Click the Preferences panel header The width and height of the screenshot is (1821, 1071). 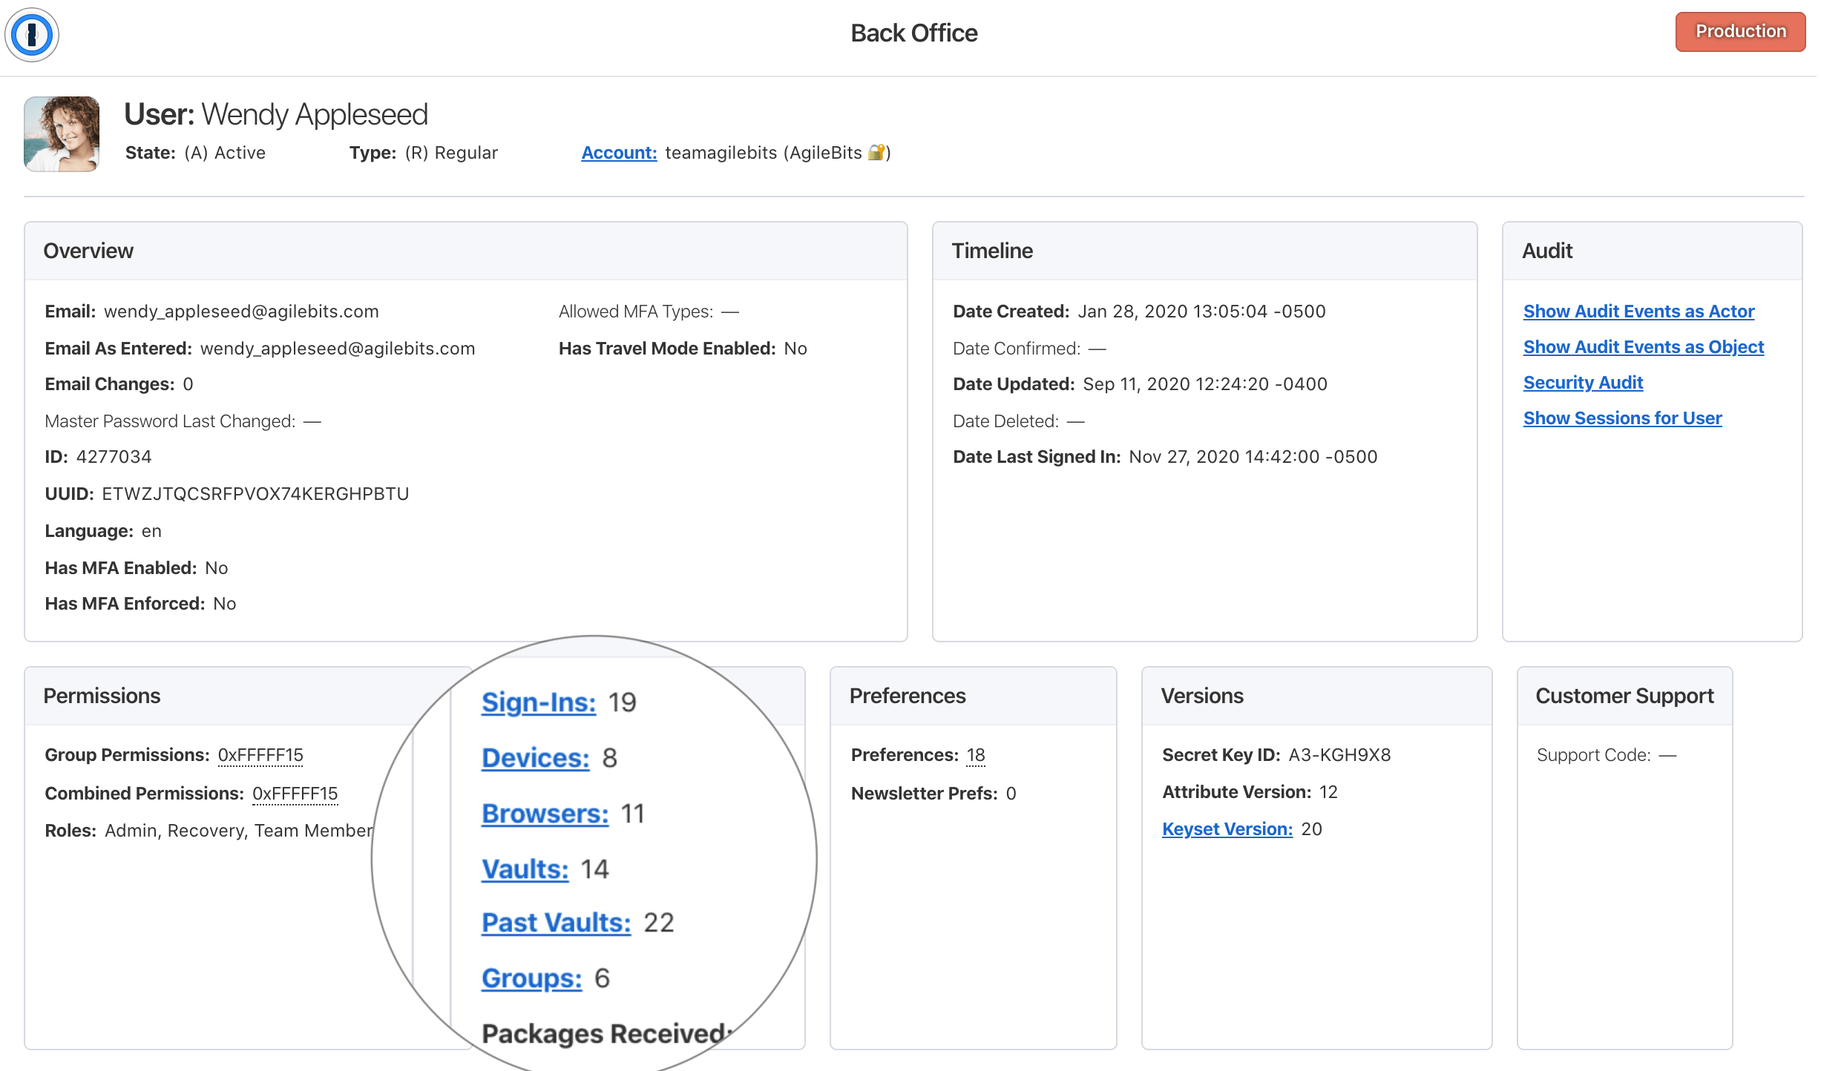pyautogui.click(x=973, y=696)
